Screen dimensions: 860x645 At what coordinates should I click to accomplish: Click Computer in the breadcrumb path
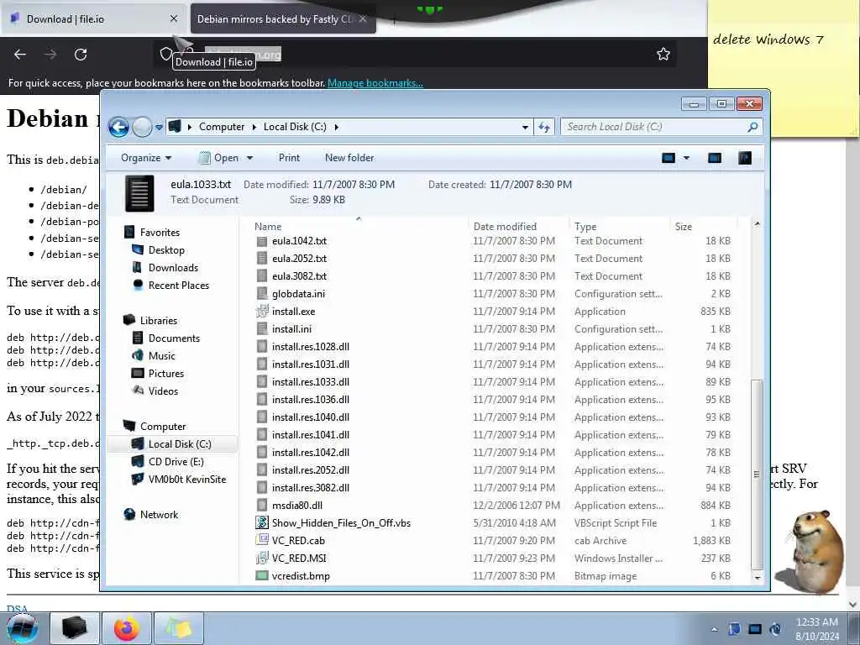click(222, 127)
